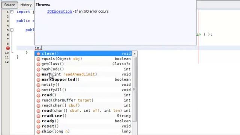
Task: Pick notify() in the completion list
Action: pos(83,85)
